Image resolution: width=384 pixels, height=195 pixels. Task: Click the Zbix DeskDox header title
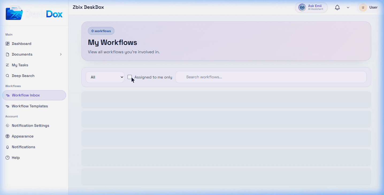(88, 7)
